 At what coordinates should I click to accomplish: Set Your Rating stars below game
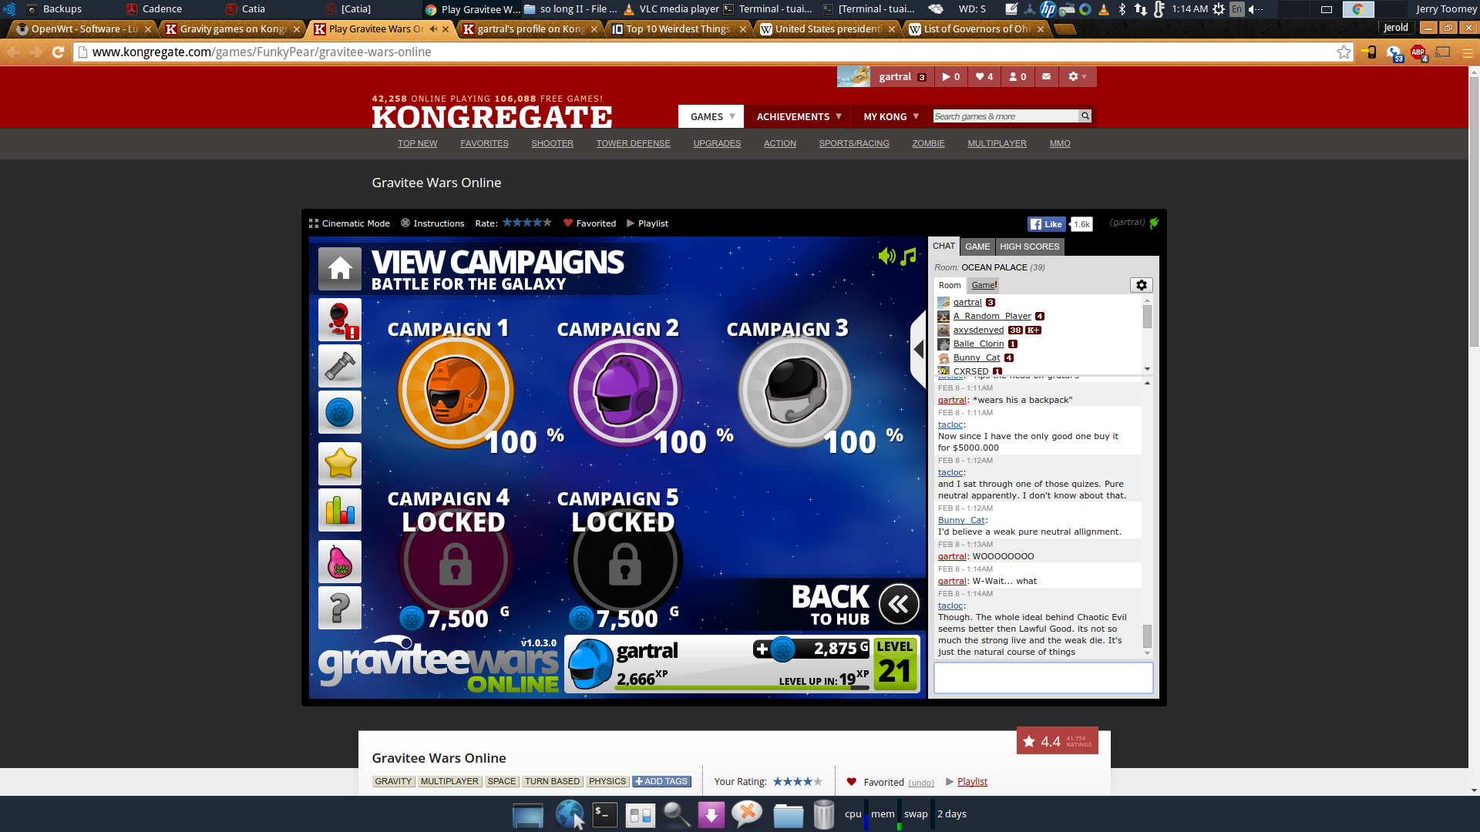point(798,781)
